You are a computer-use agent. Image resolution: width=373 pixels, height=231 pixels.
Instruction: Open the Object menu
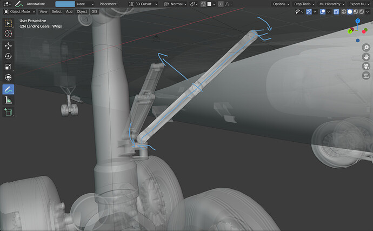tap(82, 11)
